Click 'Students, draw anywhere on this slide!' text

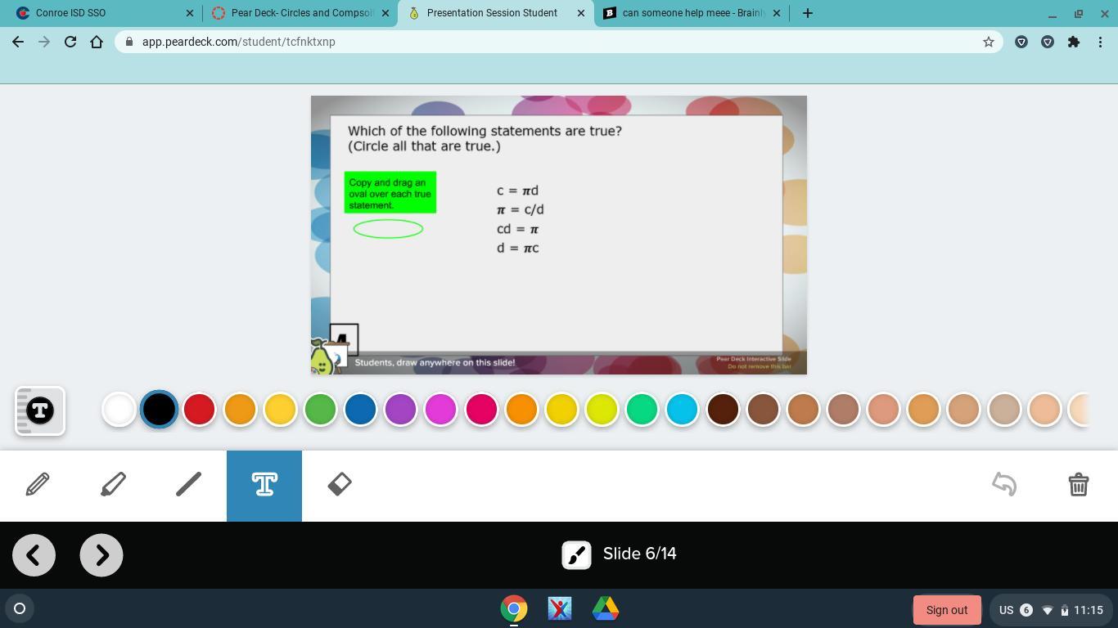click(435, 362)
